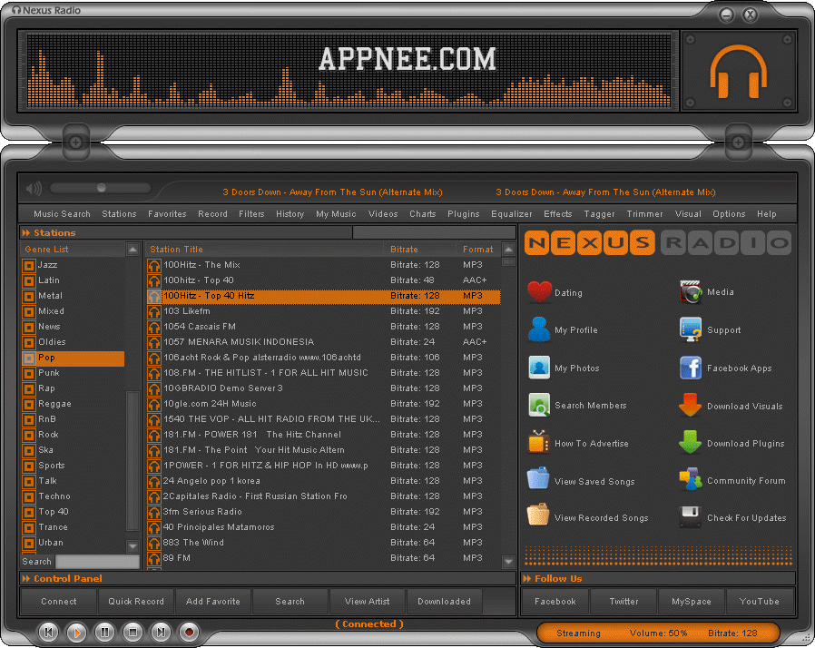Open View Saved Songs folder icon
This screenshot has width=815, height=648.
coord(538,479)
